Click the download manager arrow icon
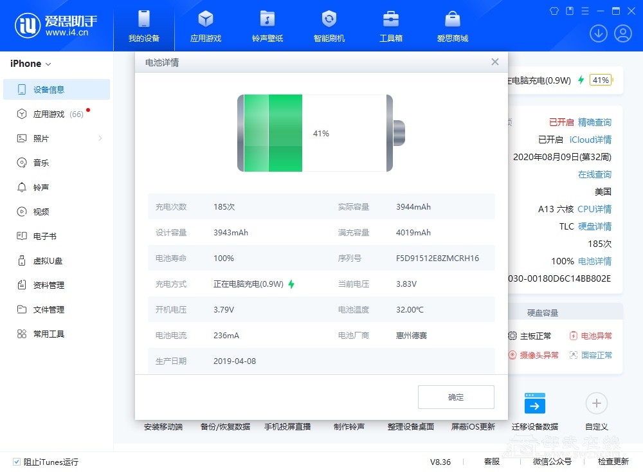 pyautogui.click(x=598, y=33)
